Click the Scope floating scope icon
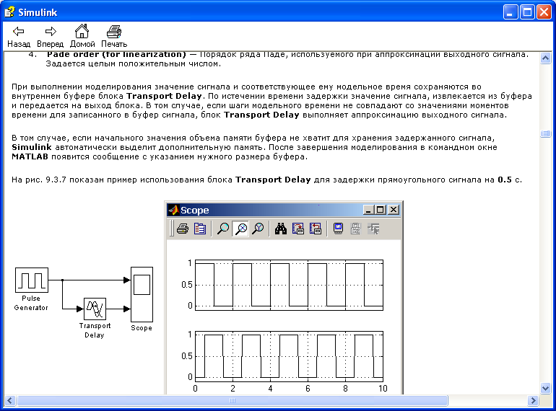The width and height of the screenshot is (556, 411). pyautogui.click(x=338, y=229)
